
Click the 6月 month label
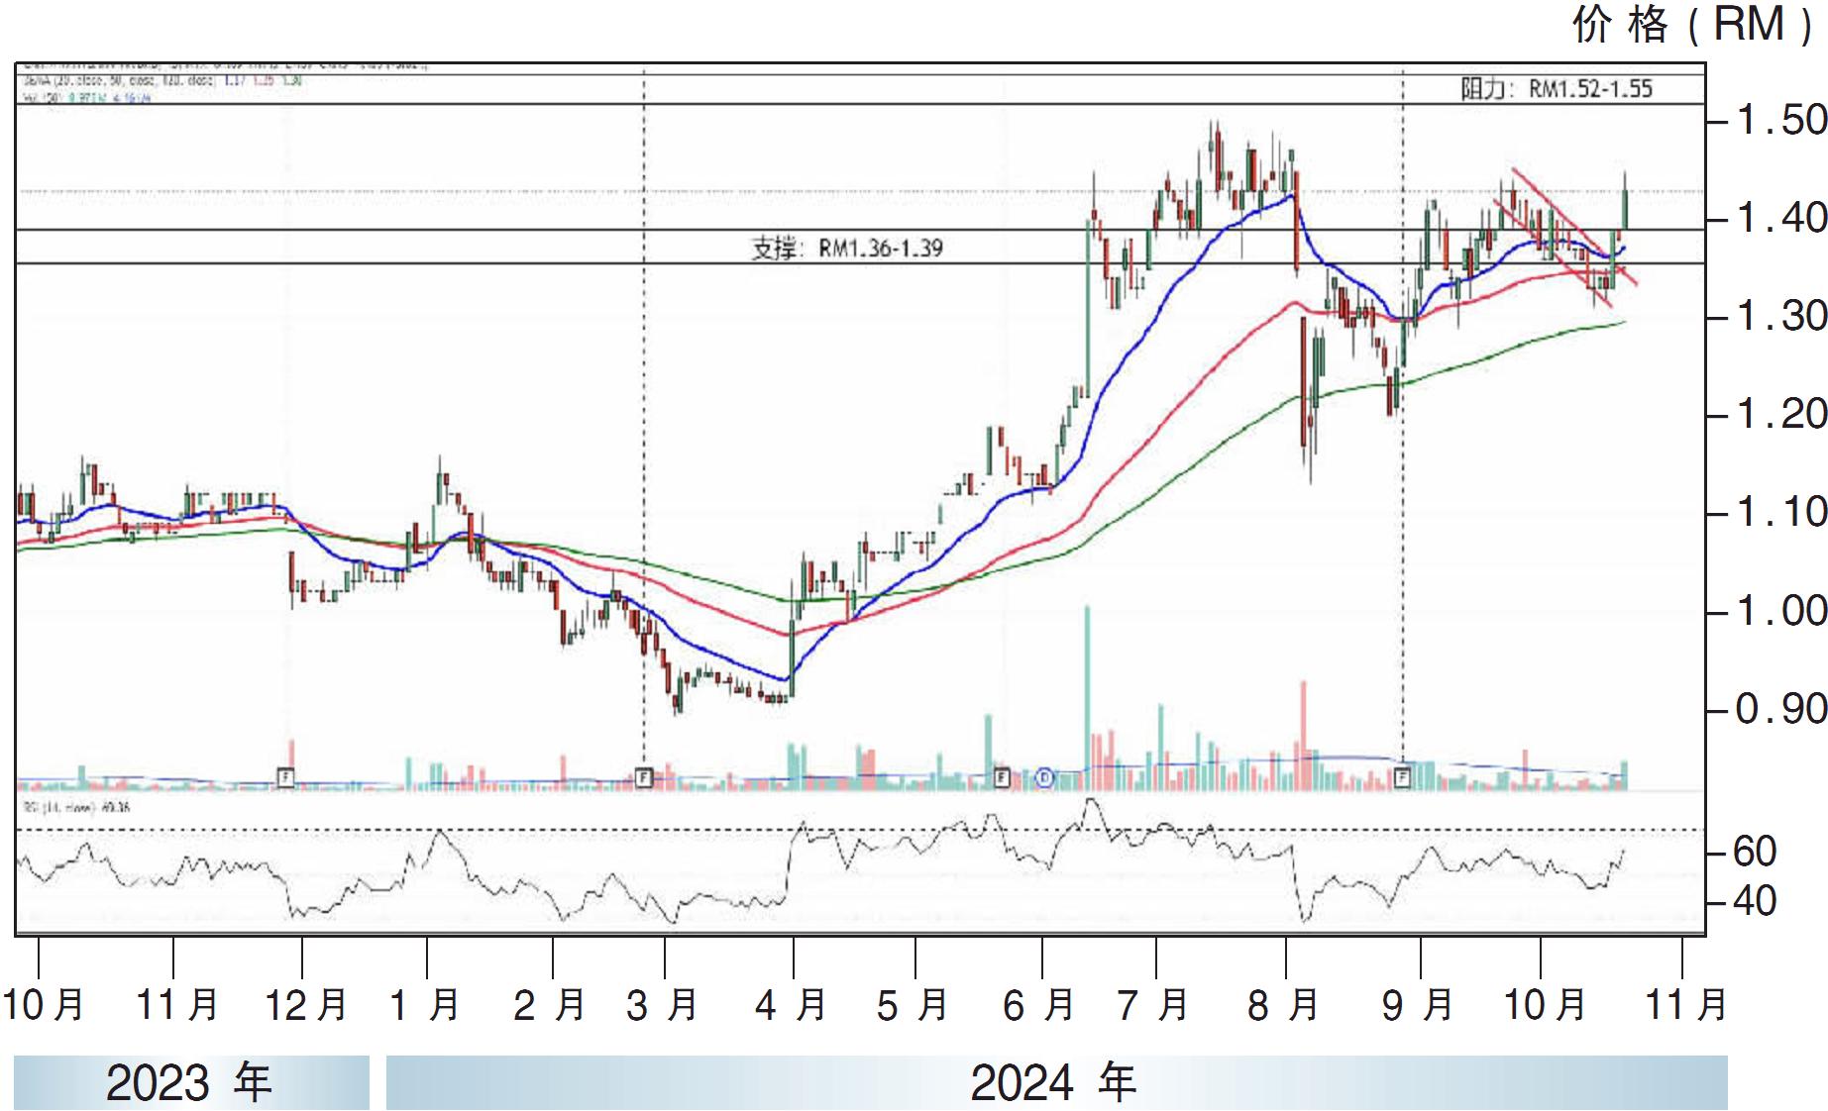[x=1038, y=1005]
